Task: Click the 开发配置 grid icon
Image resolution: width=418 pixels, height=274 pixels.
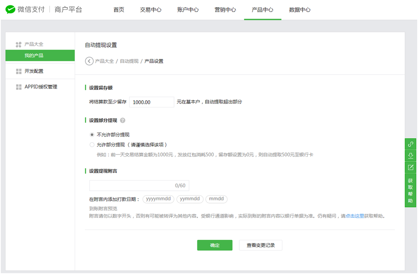Action: (19, 71)
